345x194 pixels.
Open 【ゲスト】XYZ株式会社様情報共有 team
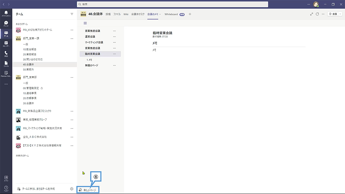[42, 145]
